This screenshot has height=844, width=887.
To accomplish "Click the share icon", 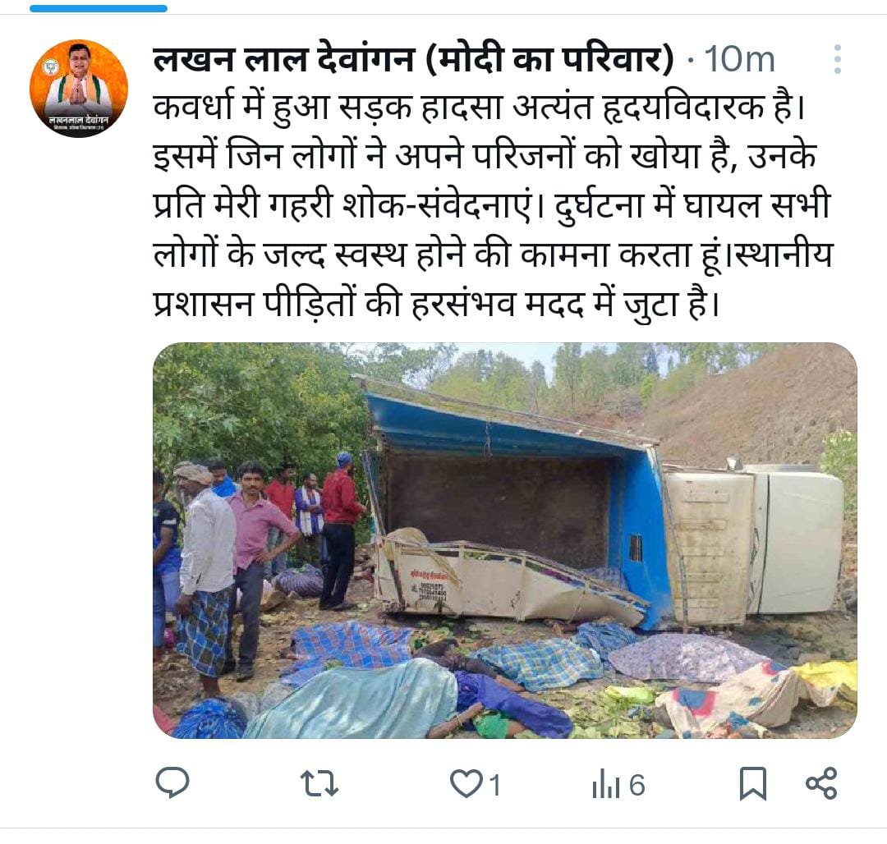I will 820,784.
